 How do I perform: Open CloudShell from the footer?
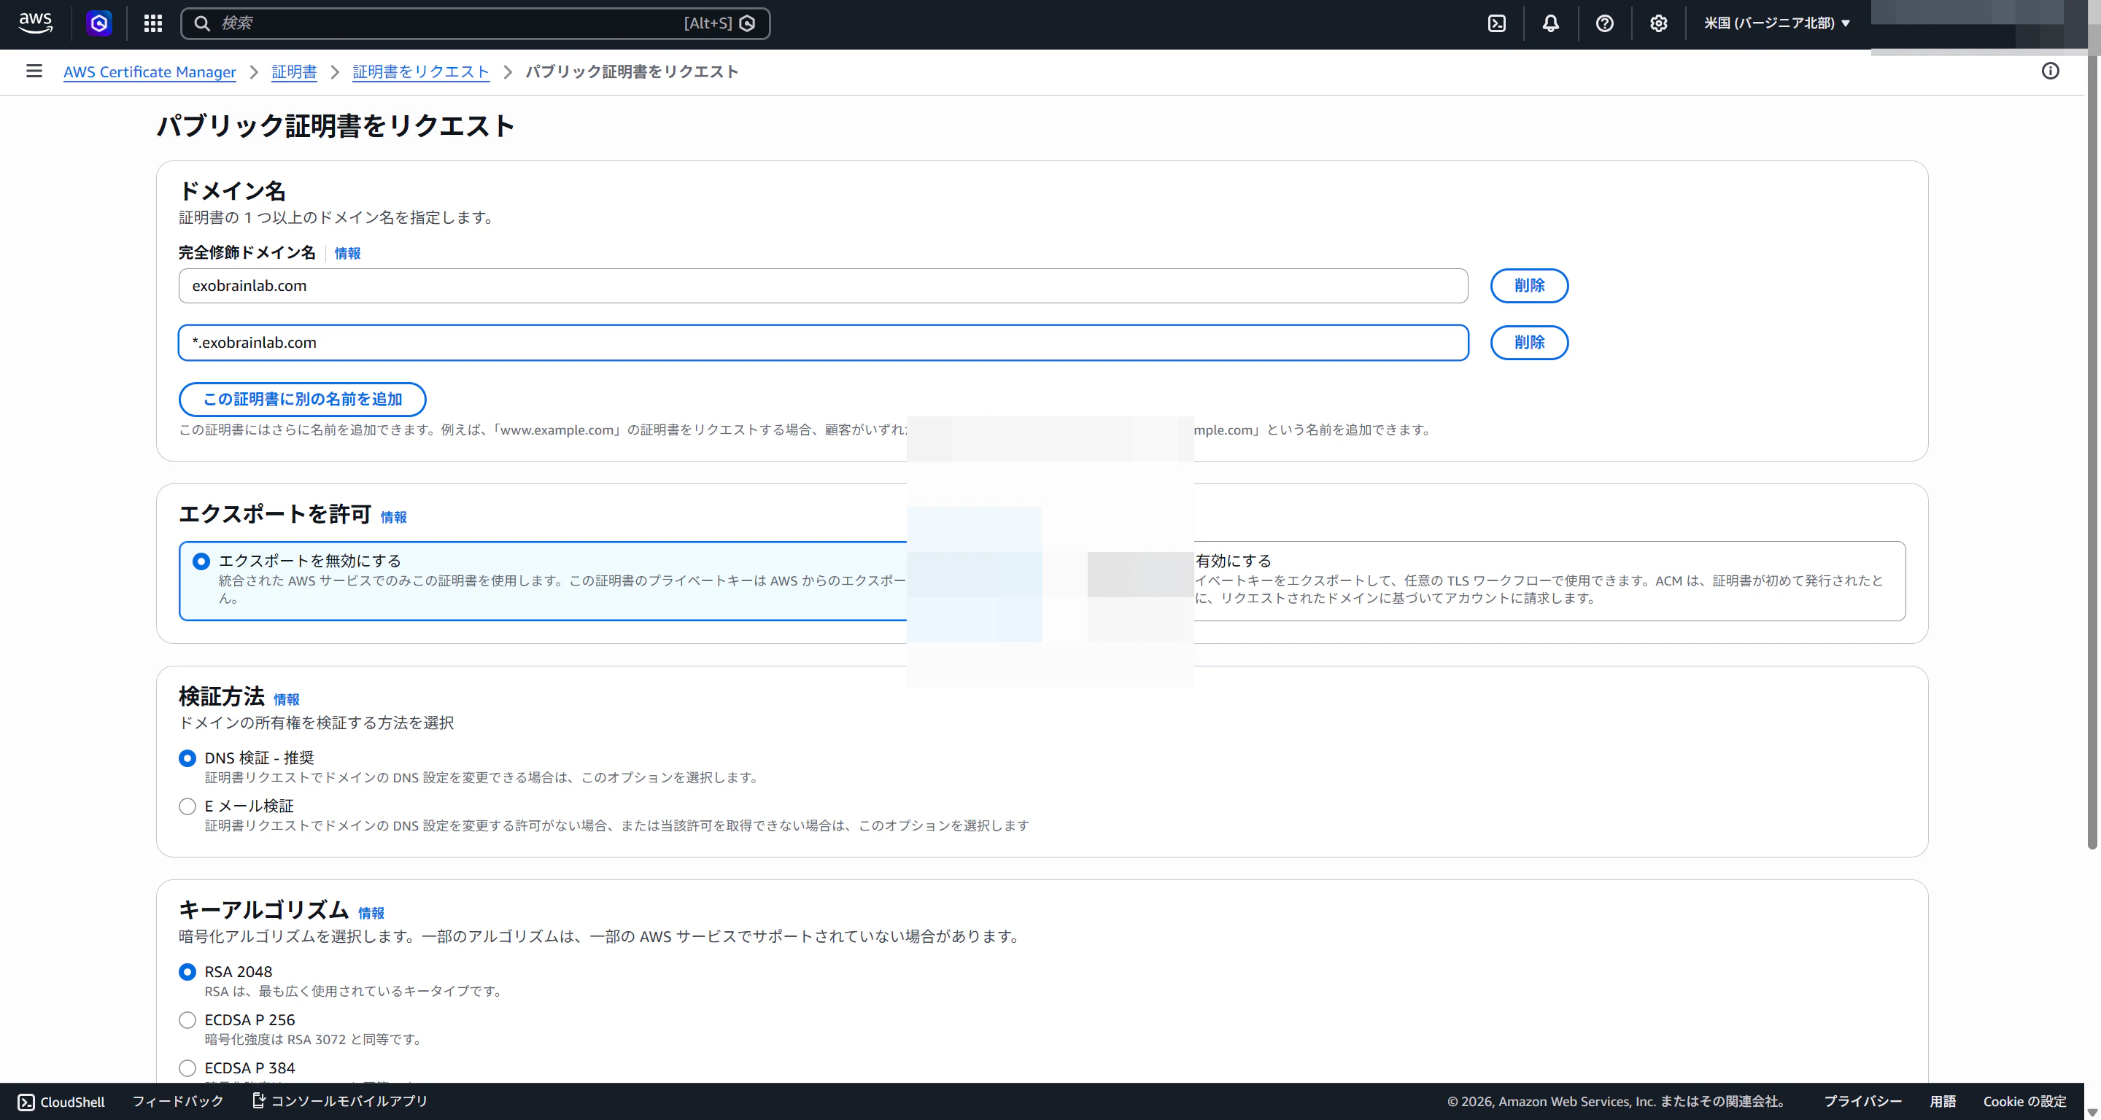coord(62,1102)
